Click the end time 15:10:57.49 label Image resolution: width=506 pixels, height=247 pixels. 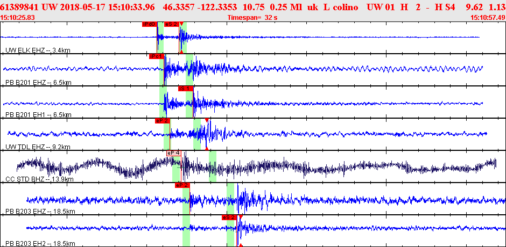(x=487, y=18)
